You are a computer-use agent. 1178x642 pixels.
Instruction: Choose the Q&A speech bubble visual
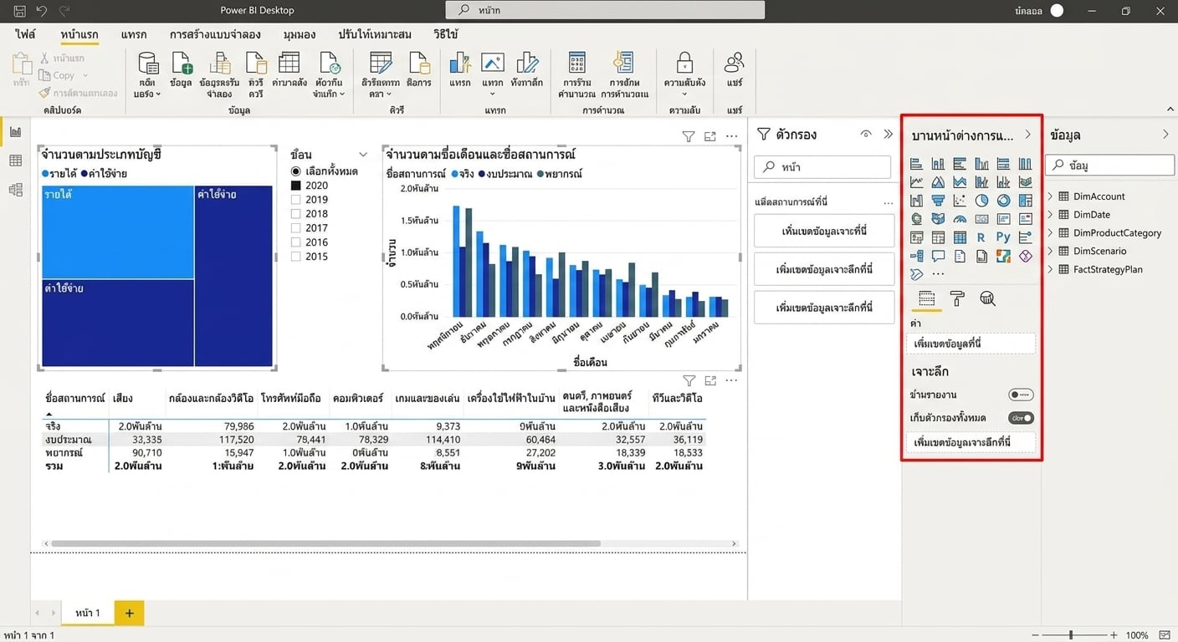pyautogui.click(x=938, y=256)
